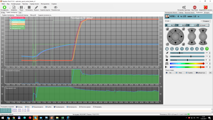Expand the "Масштаб" graph menu
Screen dimensions: 213x120
pyautogui.click(x=33, y=15)
